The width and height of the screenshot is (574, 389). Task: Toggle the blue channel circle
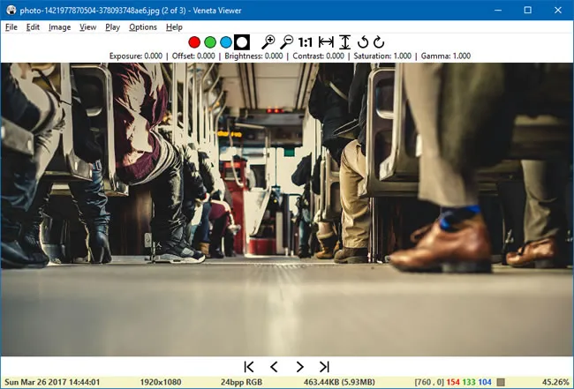click(x=226, y=42)
